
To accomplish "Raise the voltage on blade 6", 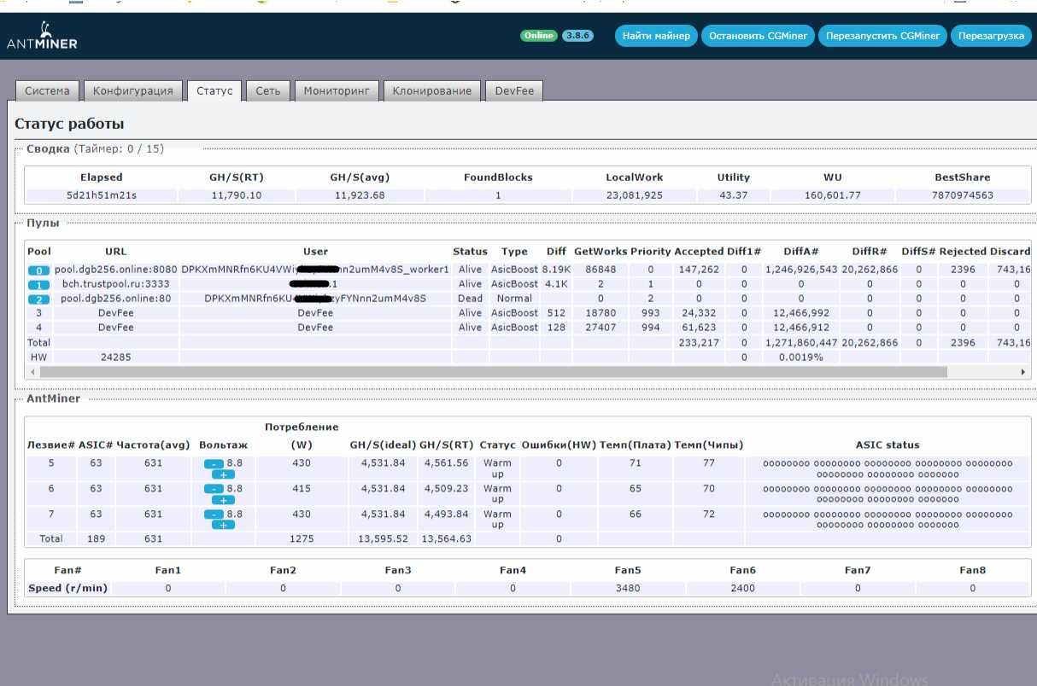I will (223, 499).
